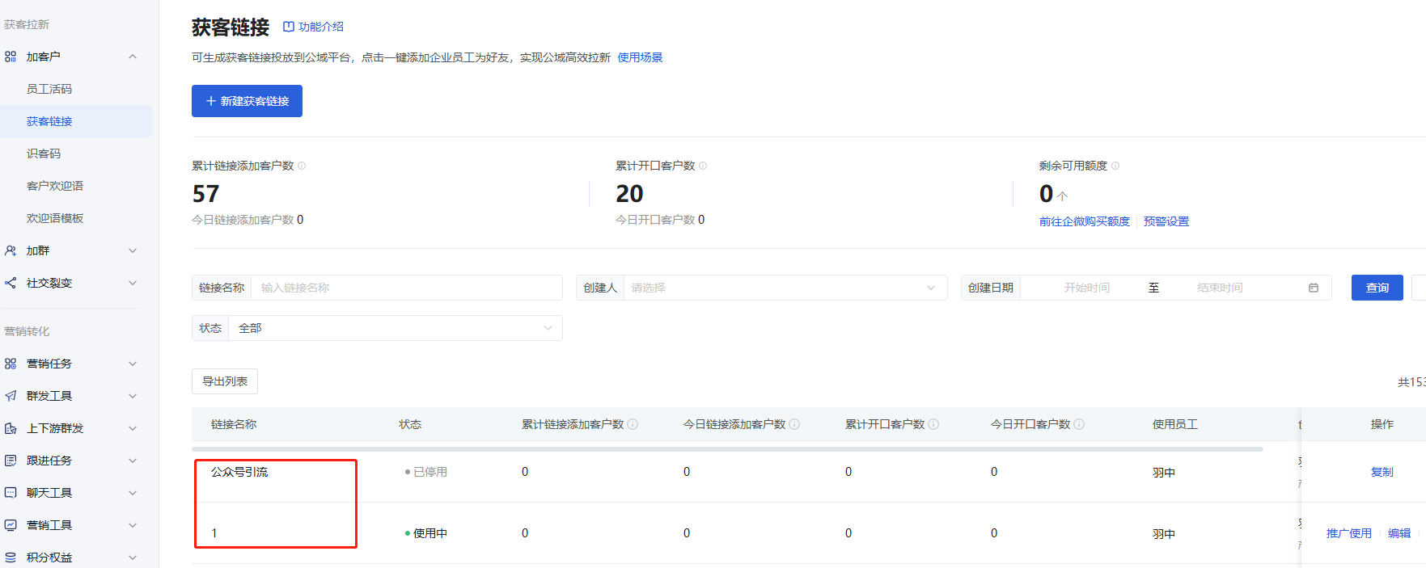Expand the 积分权益 menu chevron
The height and width of the screenshot is (568, 1426).
pos(133,557)
